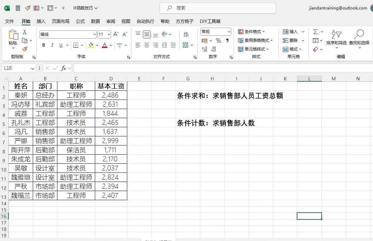This screenshot has width=373, height=241.
Task: Click the insert function fx icon
Action: click(63, 68)
